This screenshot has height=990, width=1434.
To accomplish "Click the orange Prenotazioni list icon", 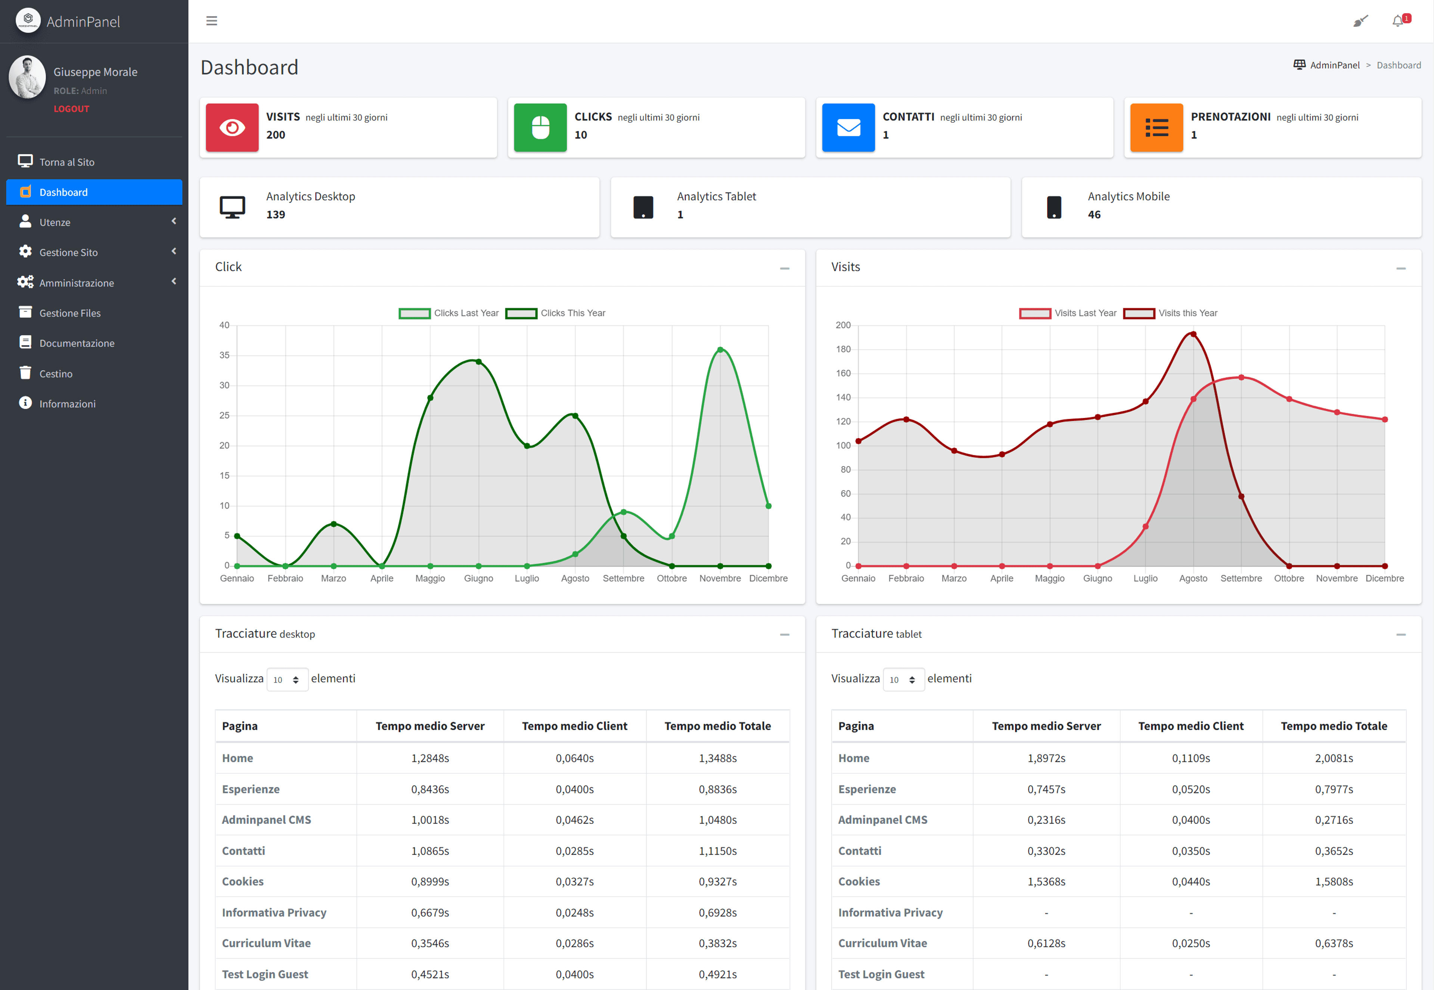I will click(1157, 127).
